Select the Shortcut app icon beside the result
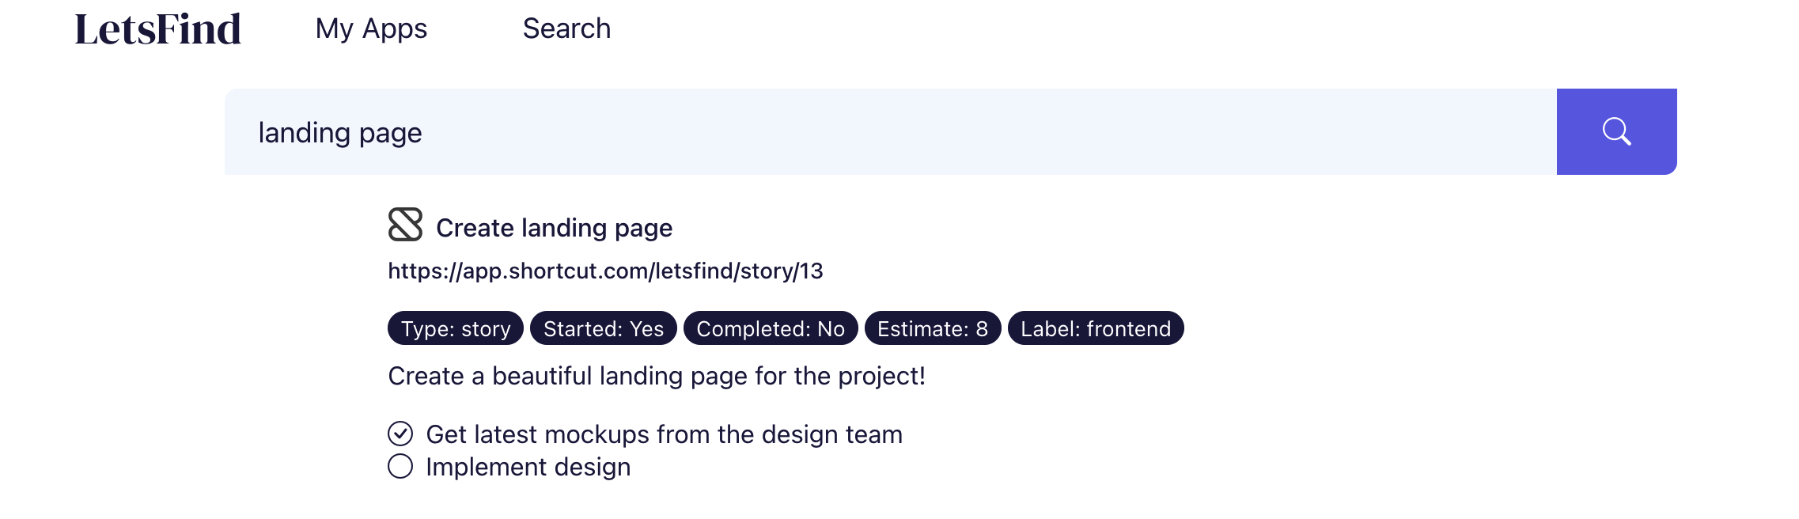Screen dimensions: 1799x519 click(x=405, y=226)
